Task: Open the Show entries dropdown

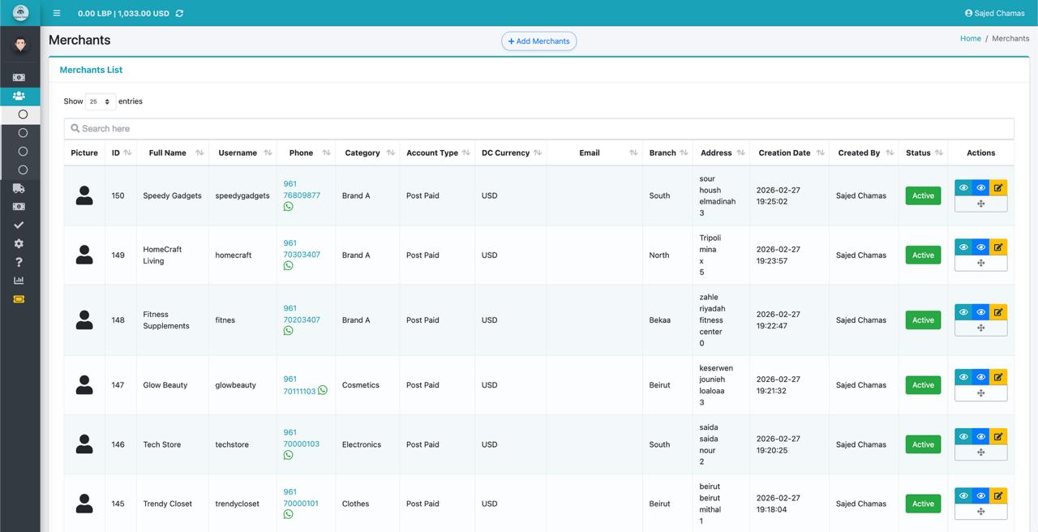Action: click(100, 101)
